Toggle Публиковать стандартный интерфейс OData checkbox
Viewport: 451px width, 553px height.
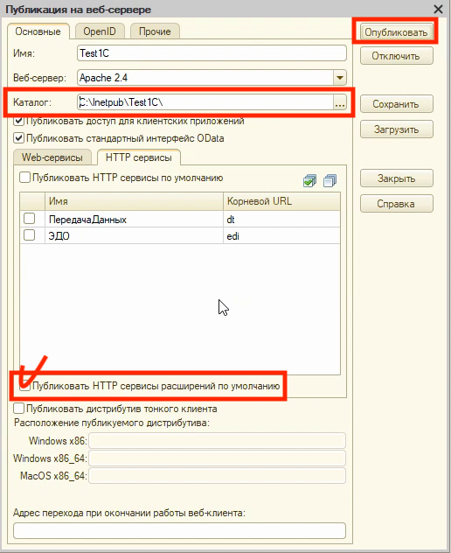(18, 138)
